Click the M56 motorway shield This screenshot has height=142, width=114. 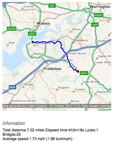pyautogui.click(x=13, y=87)
